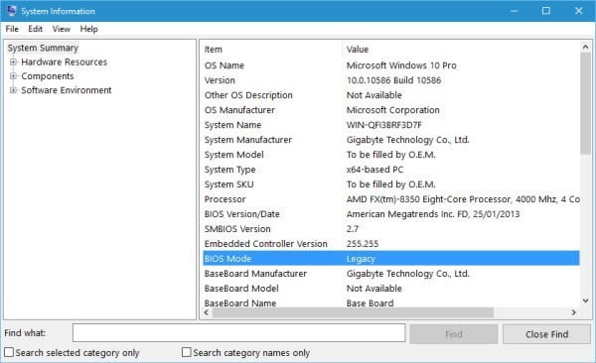Image resolution: width=596 pixels, height=363 pixels.
Task: Select the OS Manufacturer row
Action: (x=391, y=110)
